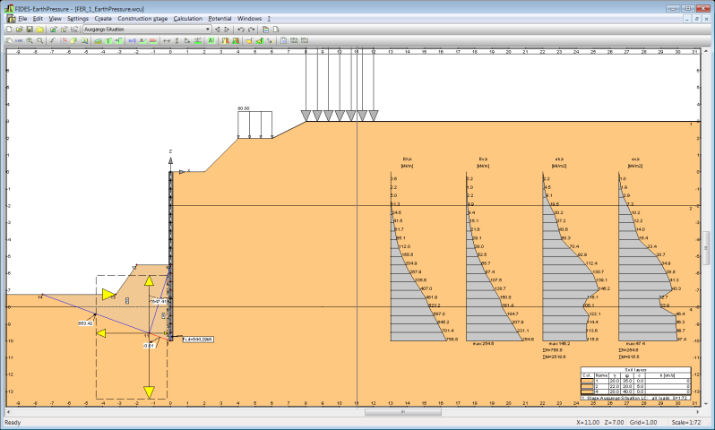Click the Save floppy disk icon

coord(30,30)
